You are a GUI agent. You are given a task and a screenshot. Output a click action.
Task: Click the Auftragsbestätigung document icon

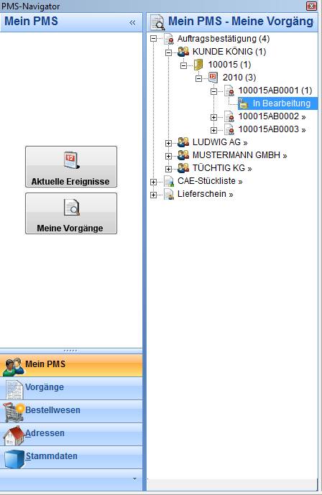pyautogui.click(x=169, y=39)
